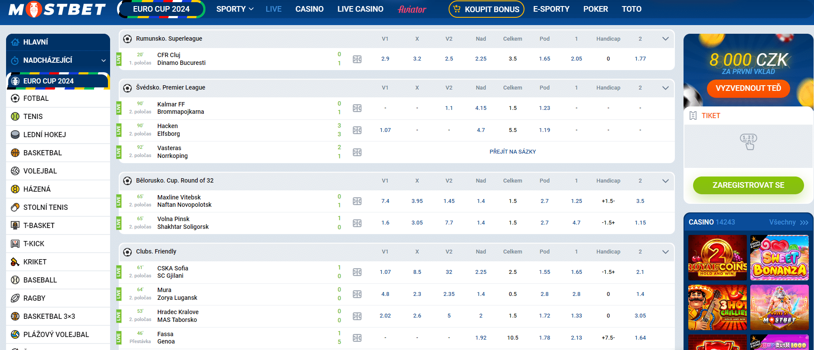Select the T-KICK icon
814x350 pixels.
click(15, 244)
